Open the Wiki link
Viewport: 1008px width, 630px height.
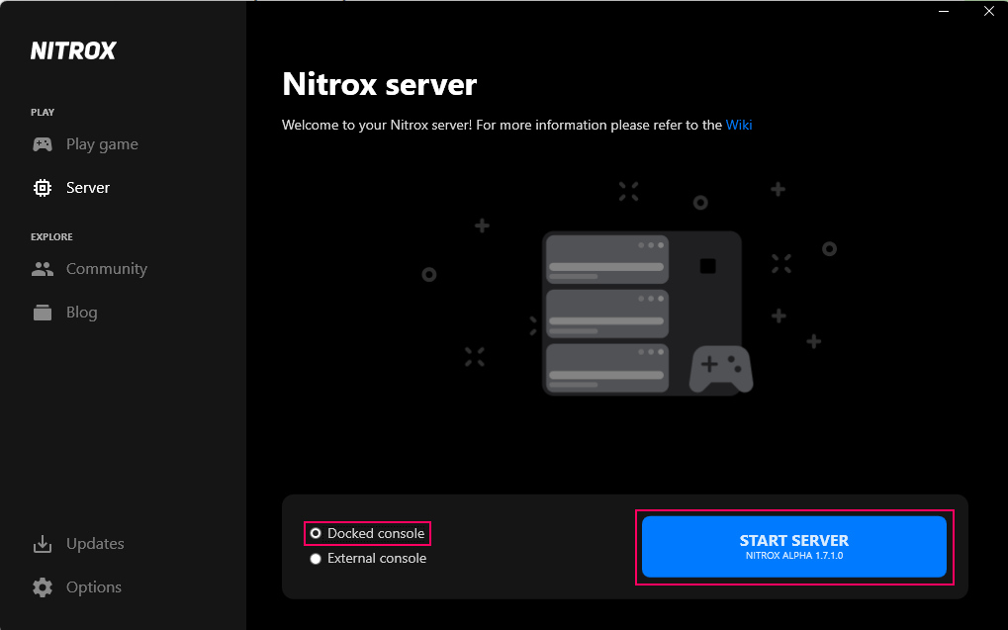pyautogui.click(x=739, y=125)
